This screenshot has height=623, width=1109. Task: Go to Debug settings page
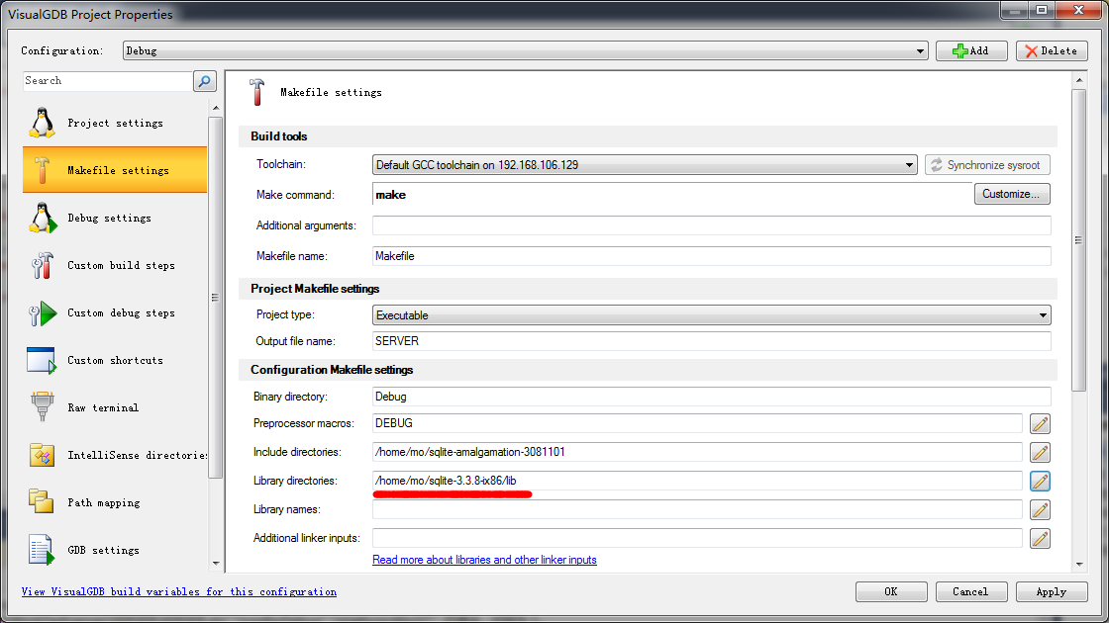115,219
